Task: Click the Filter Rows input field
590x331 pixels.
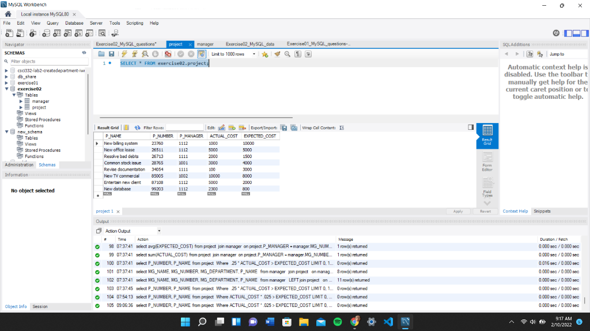Action: pyautogui.click(x=184, y=128)
